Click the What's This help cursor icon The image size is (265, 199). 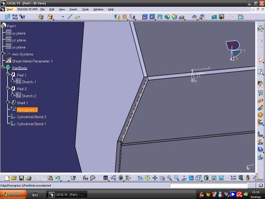[22, 17]
